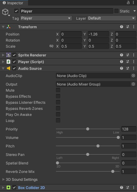Select the Inspector tab
This screenshot has height=192, width=137.
point(13,3)
